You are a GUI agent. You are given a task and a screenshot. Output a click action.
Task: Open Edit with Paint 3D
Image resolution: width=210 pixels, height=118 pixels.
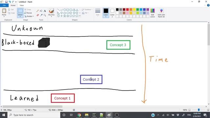(x=161, y=13)
